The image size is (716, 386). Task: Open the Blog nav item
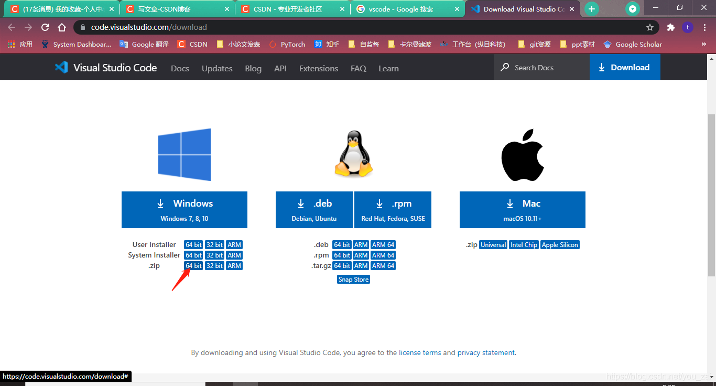click(x=253, y=68)
